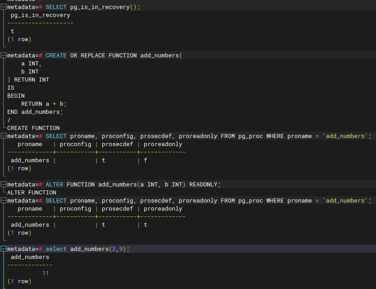Click the 'IS' keyword line
Image resolution: width=376 pixels, height=289 pixels.
point(11,88)
